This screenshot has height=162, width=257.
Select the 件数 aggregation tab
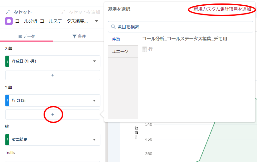coord(117,39)
